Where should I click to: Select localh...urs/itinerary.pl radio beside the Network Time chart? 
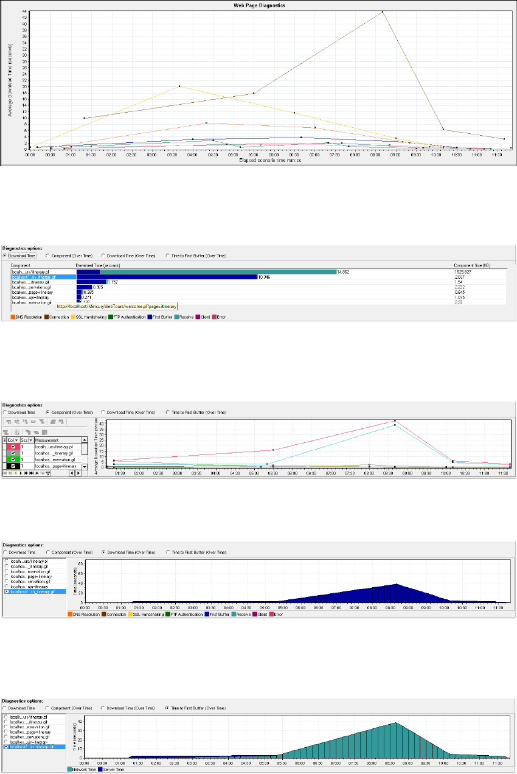(x=7, y=717)
